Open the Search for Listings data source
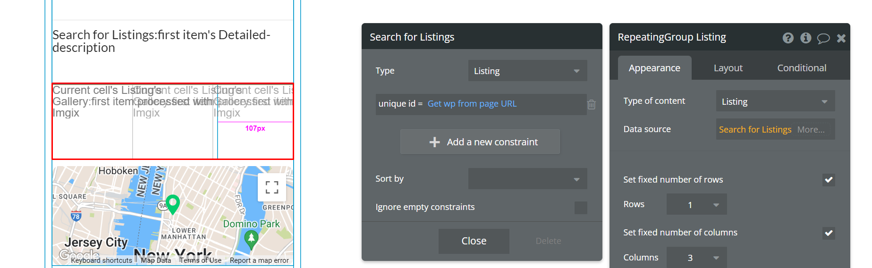 (755, 129)
